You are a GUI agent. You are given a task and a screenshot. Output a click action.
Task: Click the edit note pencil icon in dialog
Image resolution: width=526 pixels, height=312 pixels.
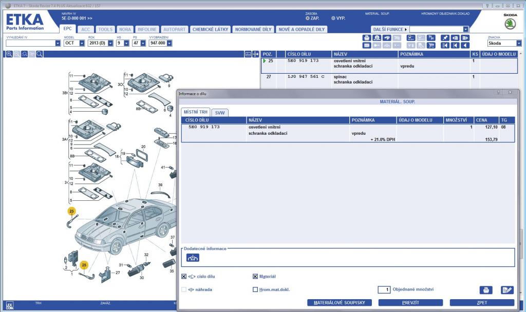[507, 290]
